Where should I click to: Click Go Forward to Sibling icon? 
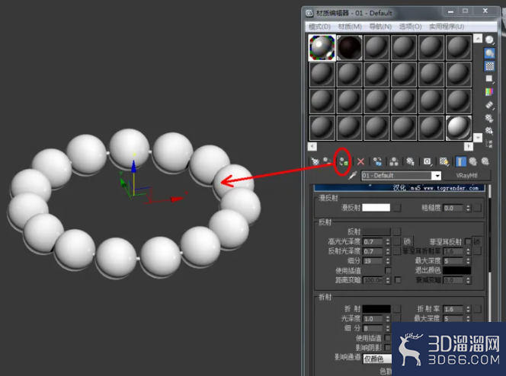pyautogui.click(x=485, y=161)
